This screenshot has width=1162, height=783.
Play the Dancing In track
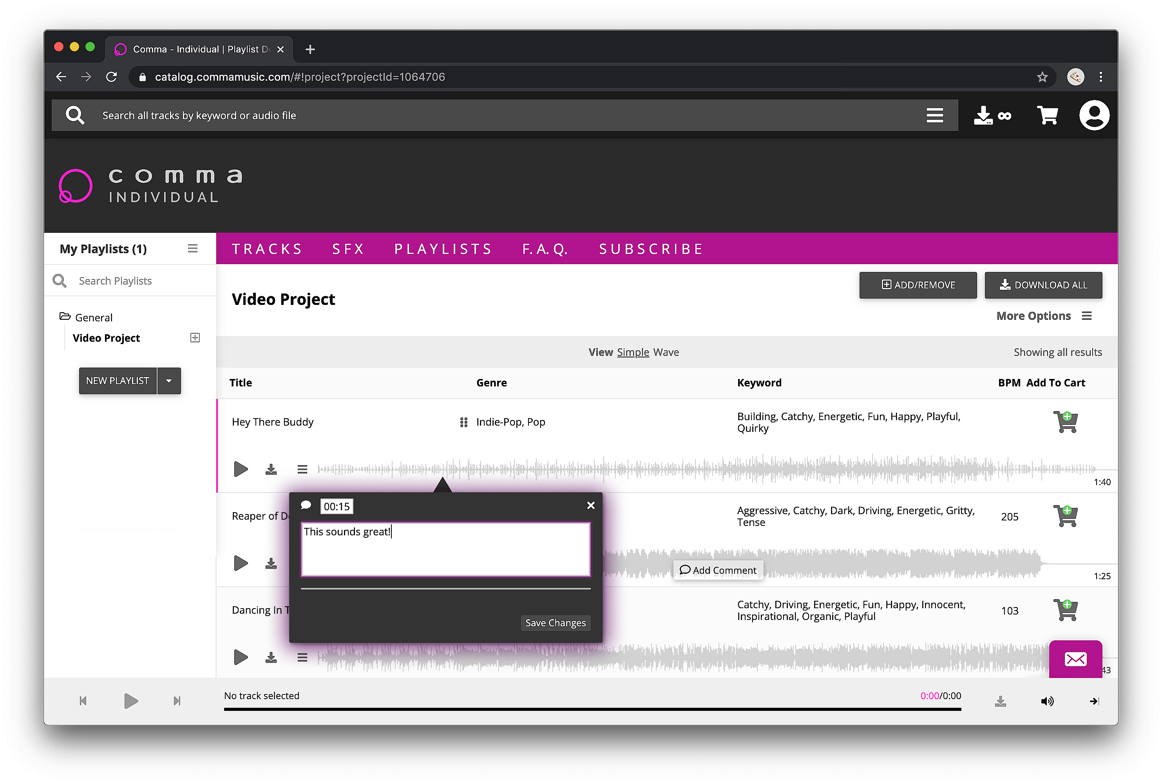pos(241,657)
